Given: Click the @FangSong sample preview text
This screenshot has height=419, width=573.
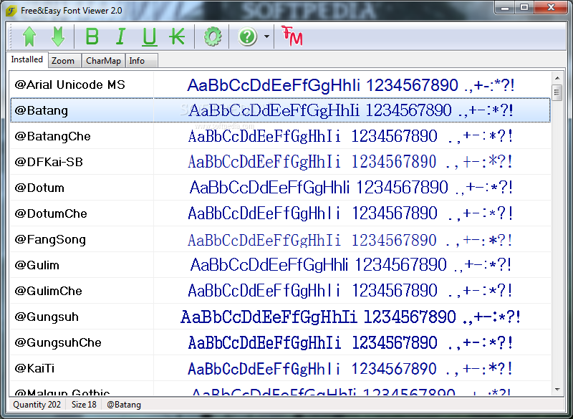Looking at the screenshot, I should pos(350,240).
